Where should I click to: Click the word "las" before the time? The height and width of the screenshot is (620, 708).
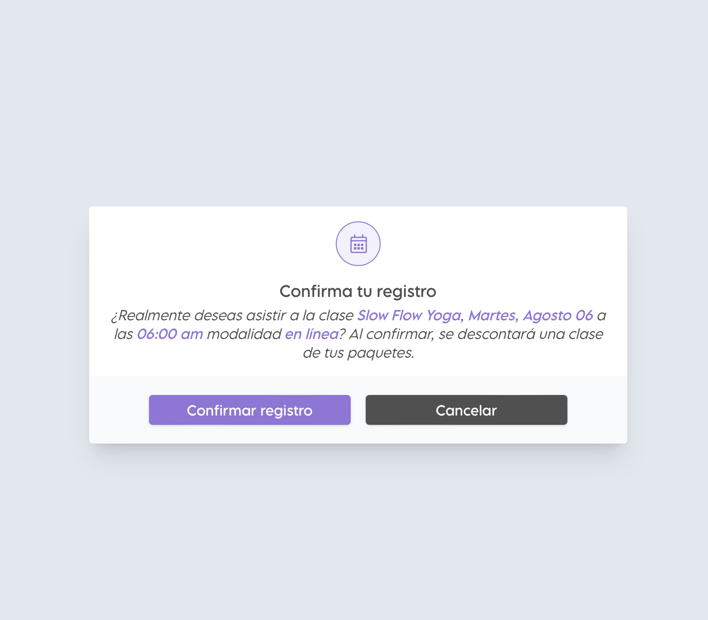pos(123,334)
